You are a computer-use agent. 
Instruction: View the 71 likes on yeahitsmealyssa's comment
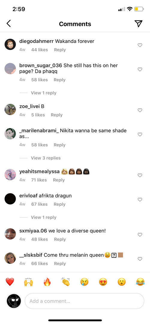coord(39,180)
